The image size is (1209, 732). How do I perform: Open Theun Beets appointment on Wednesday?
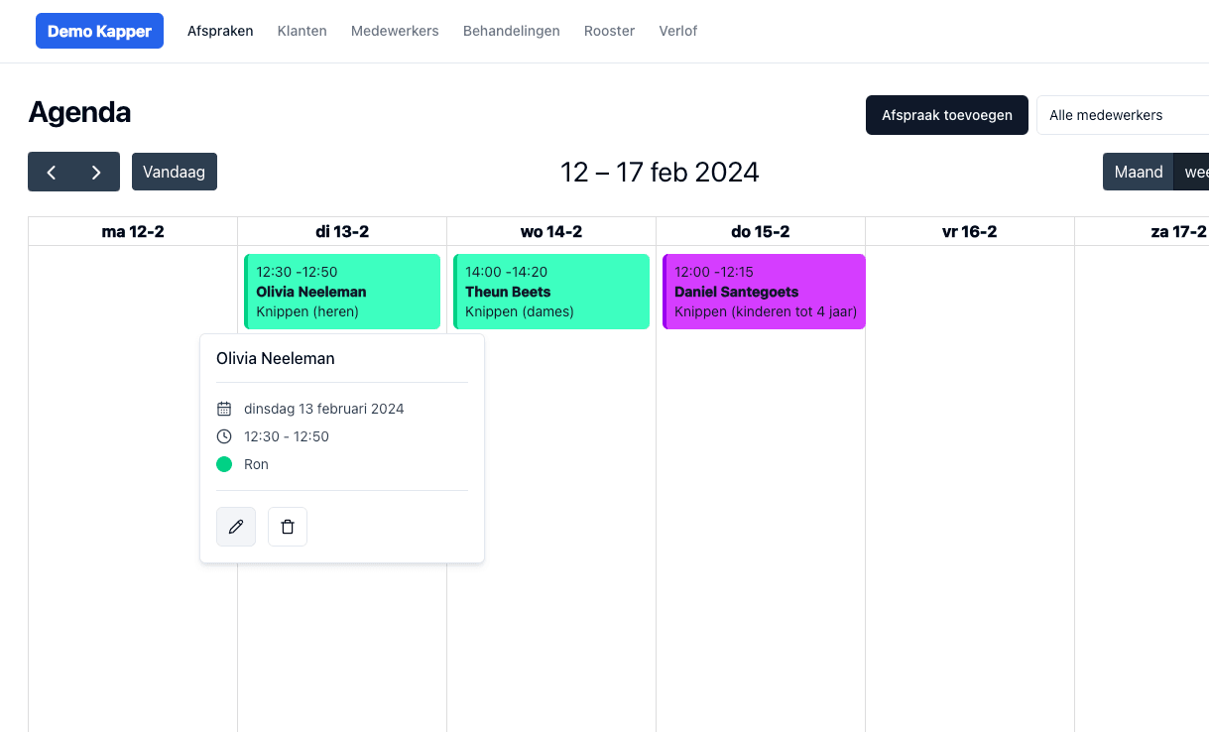point(551,292)
